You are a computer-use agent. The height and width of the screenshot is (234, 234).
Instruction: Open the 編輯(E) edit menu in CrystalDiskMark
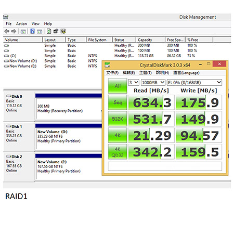pyautogui.click(x=129, y=73)
